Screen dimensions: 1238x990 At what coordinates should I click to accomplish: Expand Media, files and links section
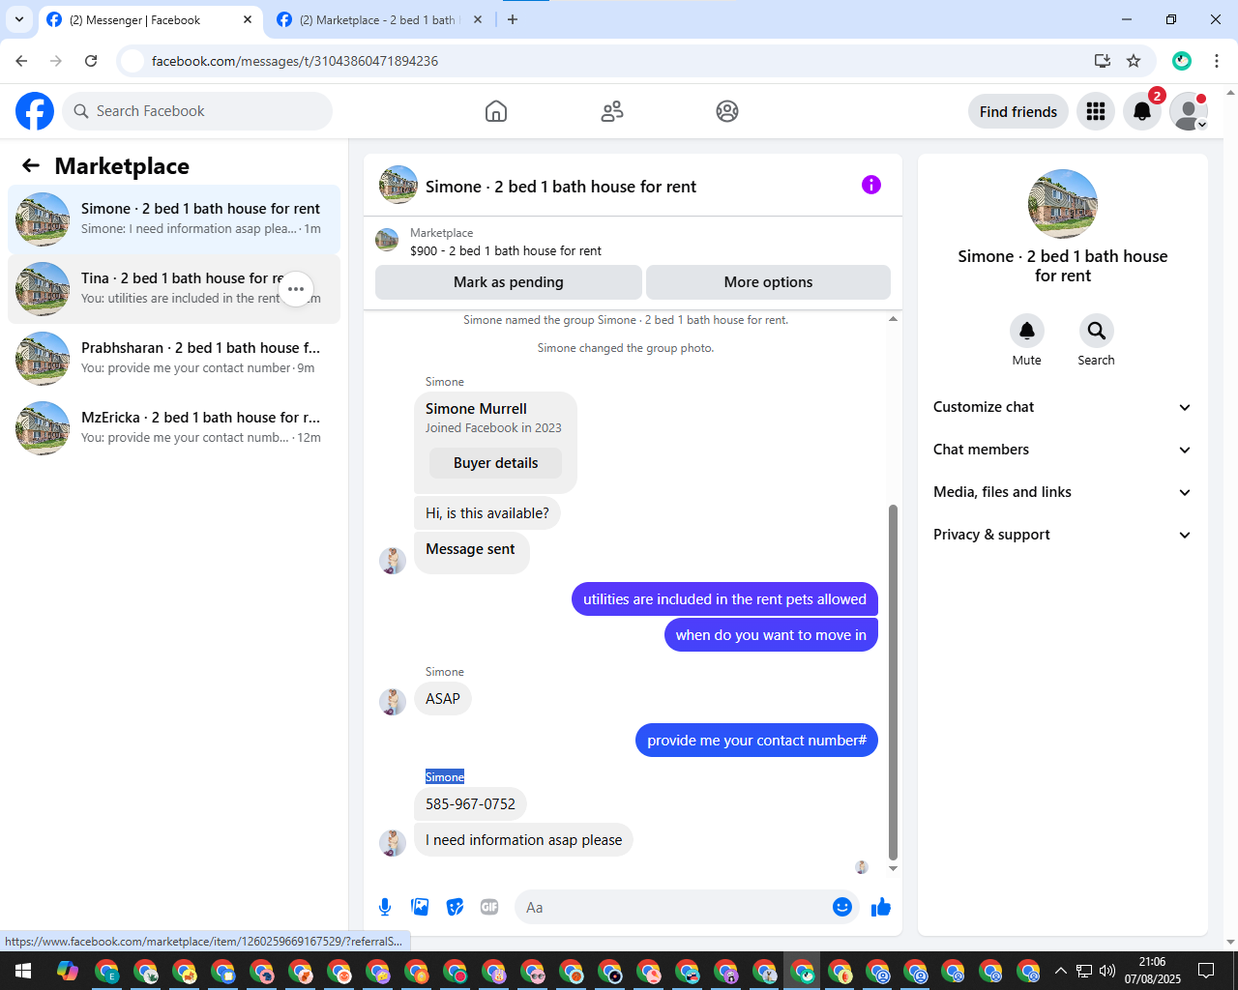coord(1062,492)
